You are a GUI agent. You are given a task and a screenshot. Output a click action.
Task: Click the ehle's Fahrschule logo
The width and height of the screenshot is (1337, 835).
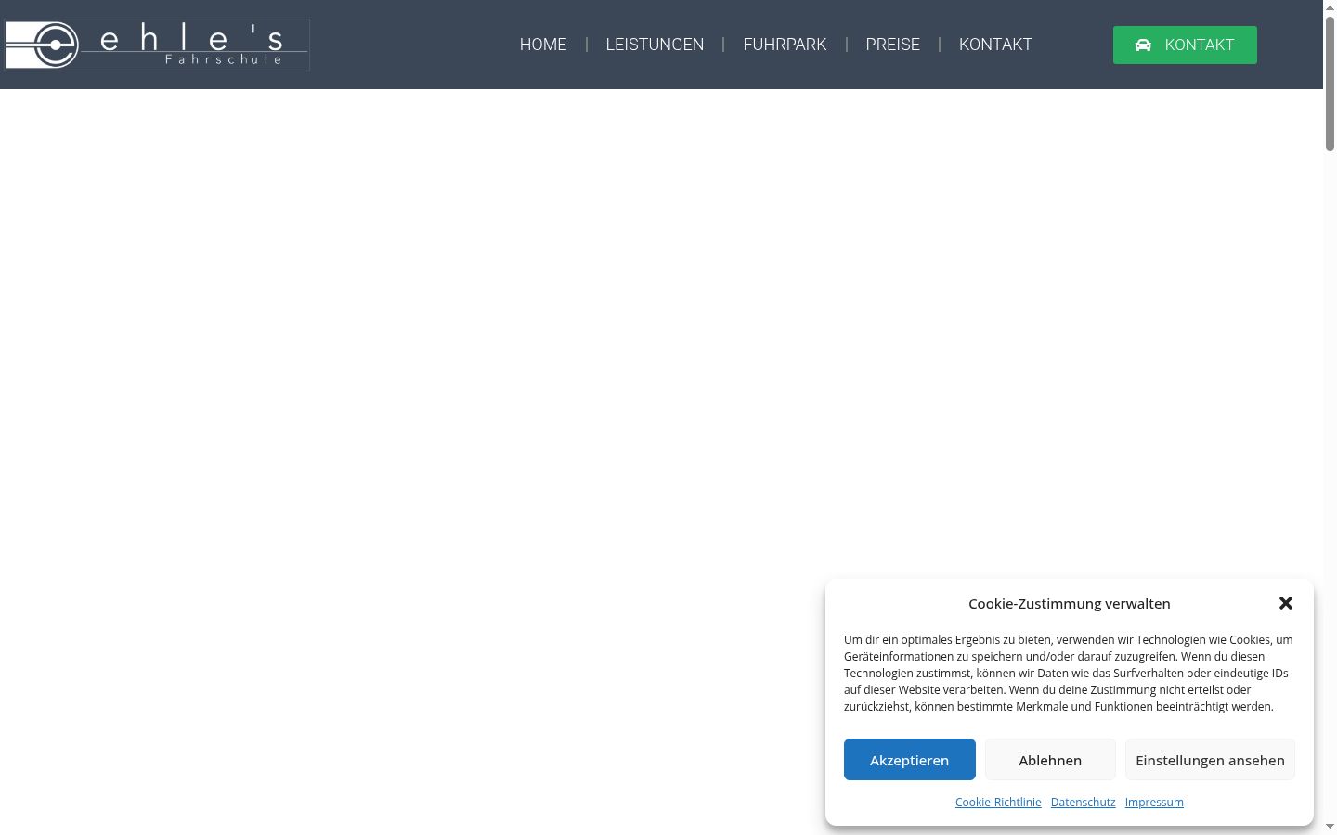(x=157, y=45)
